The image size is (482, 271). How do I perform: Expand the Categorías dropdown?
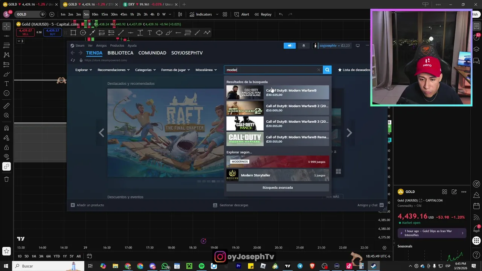145,70
